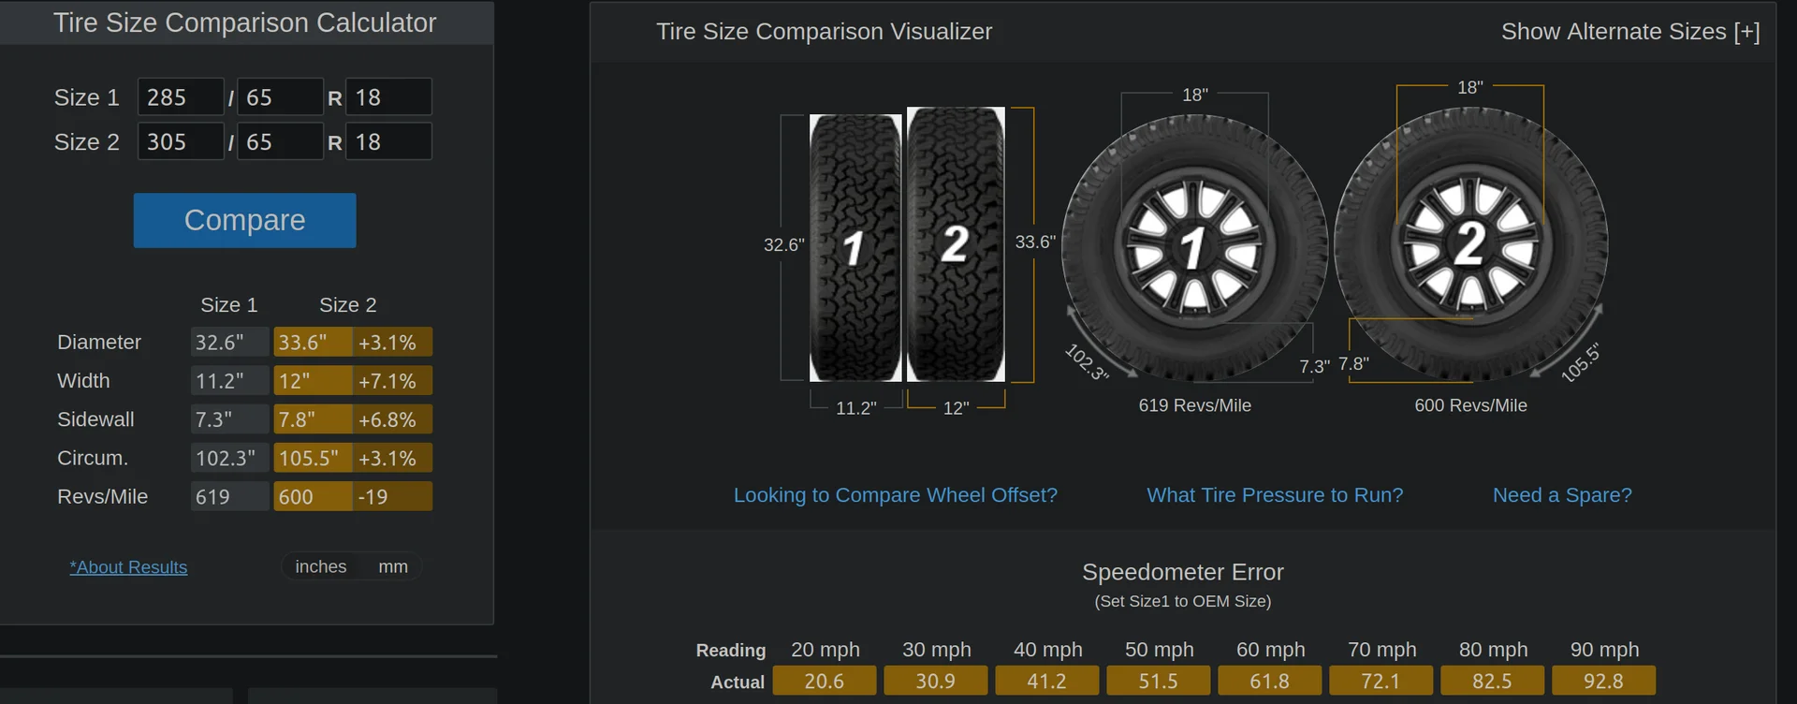Focus Size 2 rim diameter field
Image resolution: width=1797 pixels, height=704 pixels.
(388, 141)
